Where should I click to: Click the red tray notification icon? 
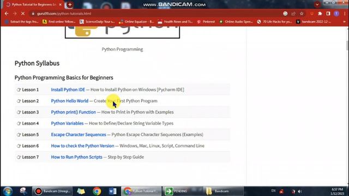pyautogui.click(x=281, y=191)
